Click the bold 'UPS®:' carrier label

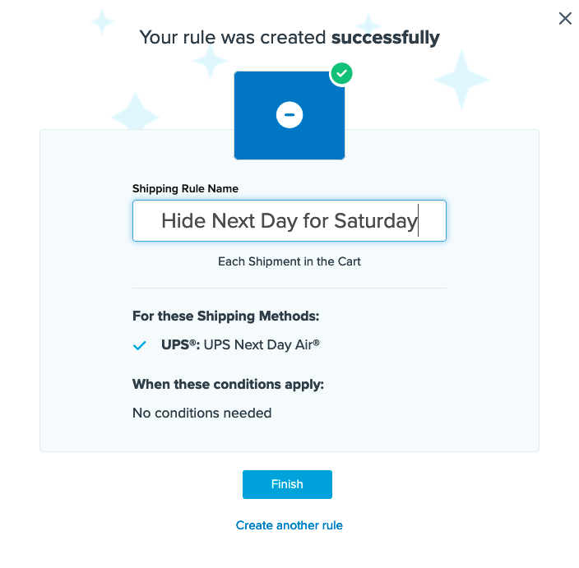click(x=180, y=345)
